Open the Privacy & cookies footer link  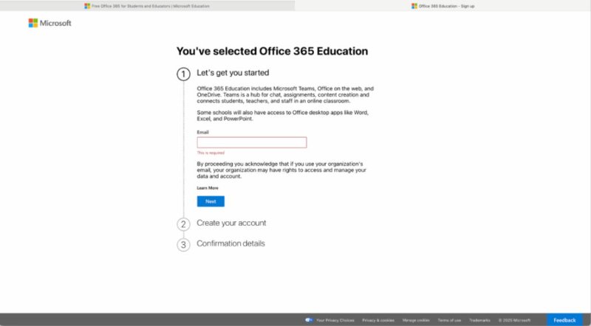(378, 320)
